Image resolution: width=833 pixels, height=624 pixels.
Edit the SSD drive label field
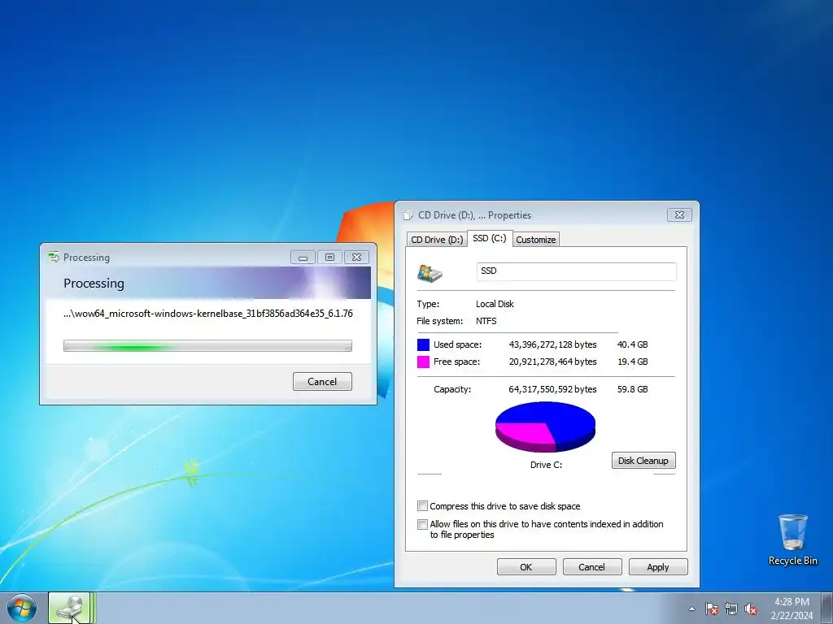click(577, 271)
